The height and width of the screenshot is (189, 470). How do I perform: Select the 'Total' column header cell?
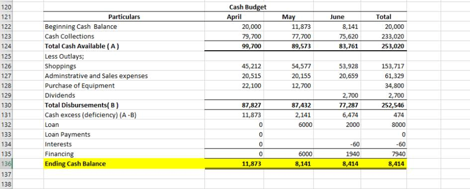click(x=384, y=17)
